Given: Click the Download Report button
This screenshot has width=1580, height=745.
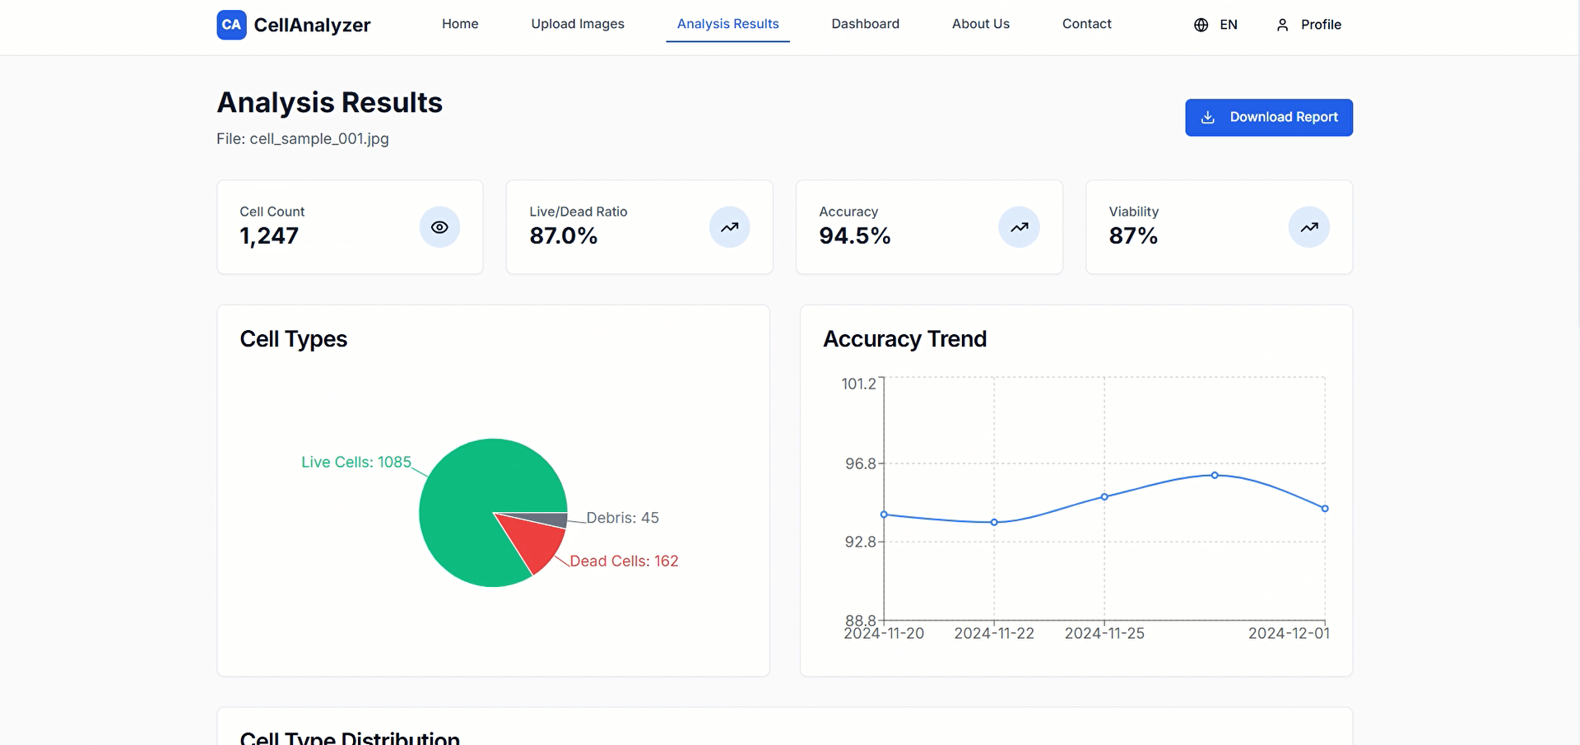Looking at the screenshot, I should tap(1269, 118).
